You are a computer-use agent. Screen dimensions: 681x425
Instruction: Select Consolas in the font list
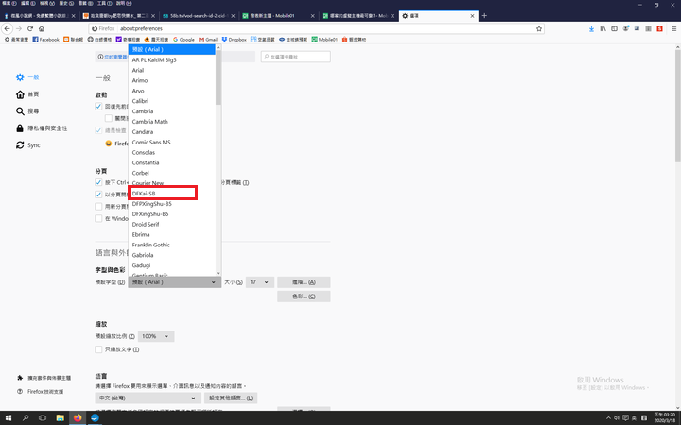tap(172, 153)
